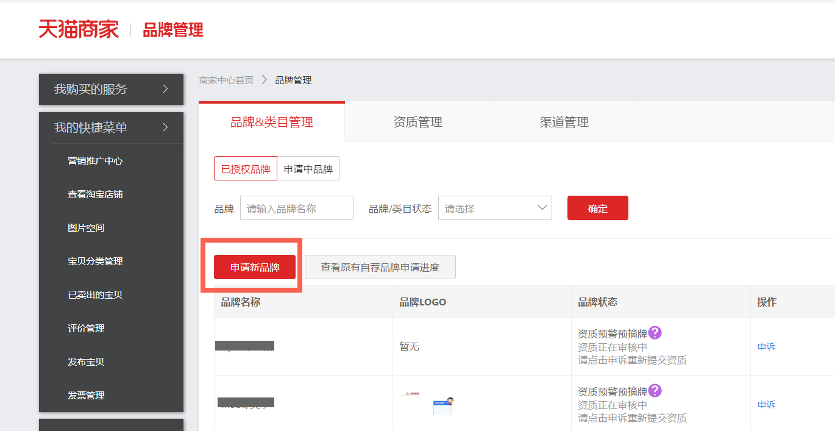
Task: Click the 品牌状态 column header
Action: coord(597,302)
